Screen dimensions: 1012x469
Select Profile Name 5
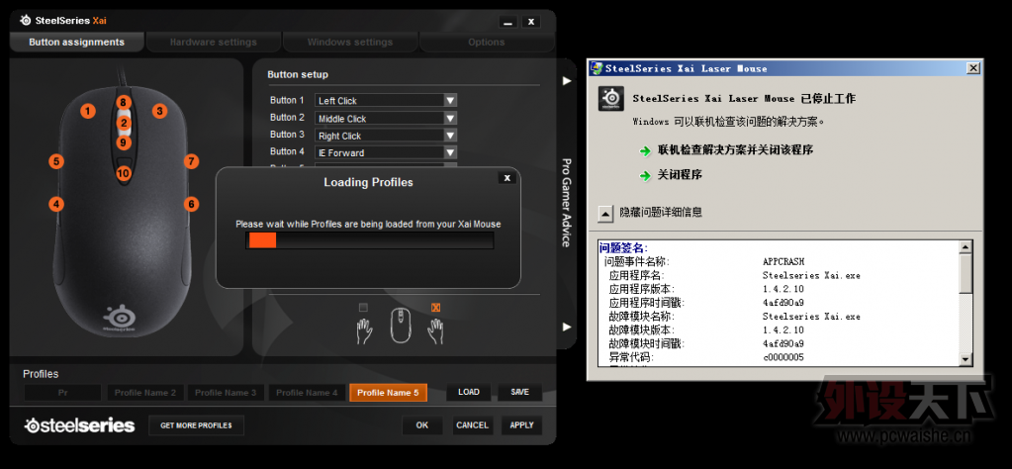pyautogui.click(x=389, y=392)
